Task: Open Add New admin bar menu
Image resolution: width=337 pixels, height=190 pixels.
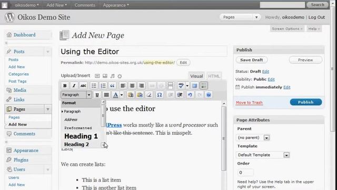Action: tap(56, 5)
